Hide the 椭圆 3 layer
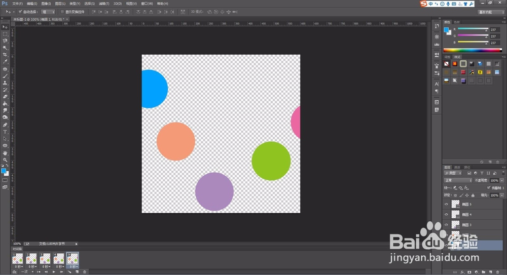 tap(446, 224)
